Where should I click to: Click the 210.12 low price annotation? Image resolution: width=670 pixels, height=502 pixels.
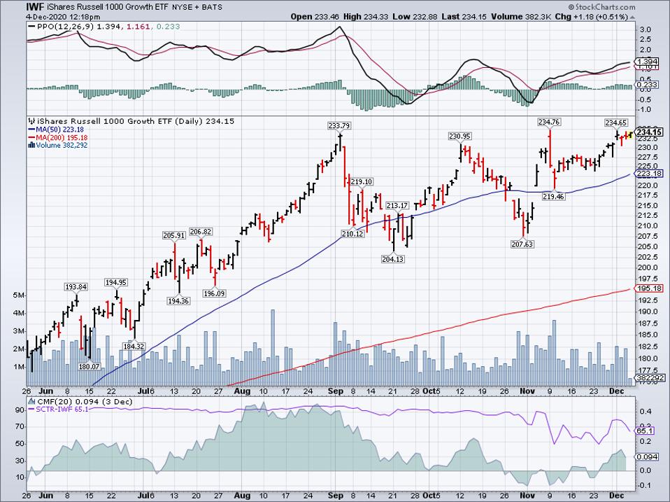pos(352,233)
